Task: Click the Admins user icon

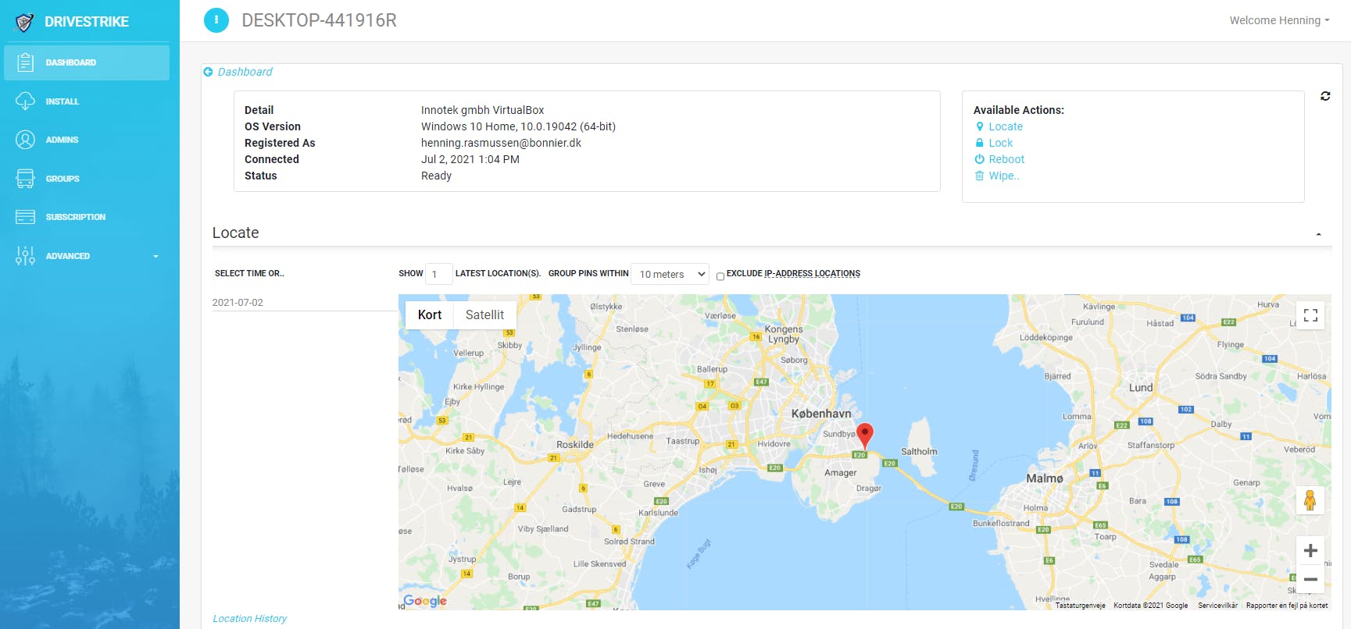Action: click(x=25, y=140)
